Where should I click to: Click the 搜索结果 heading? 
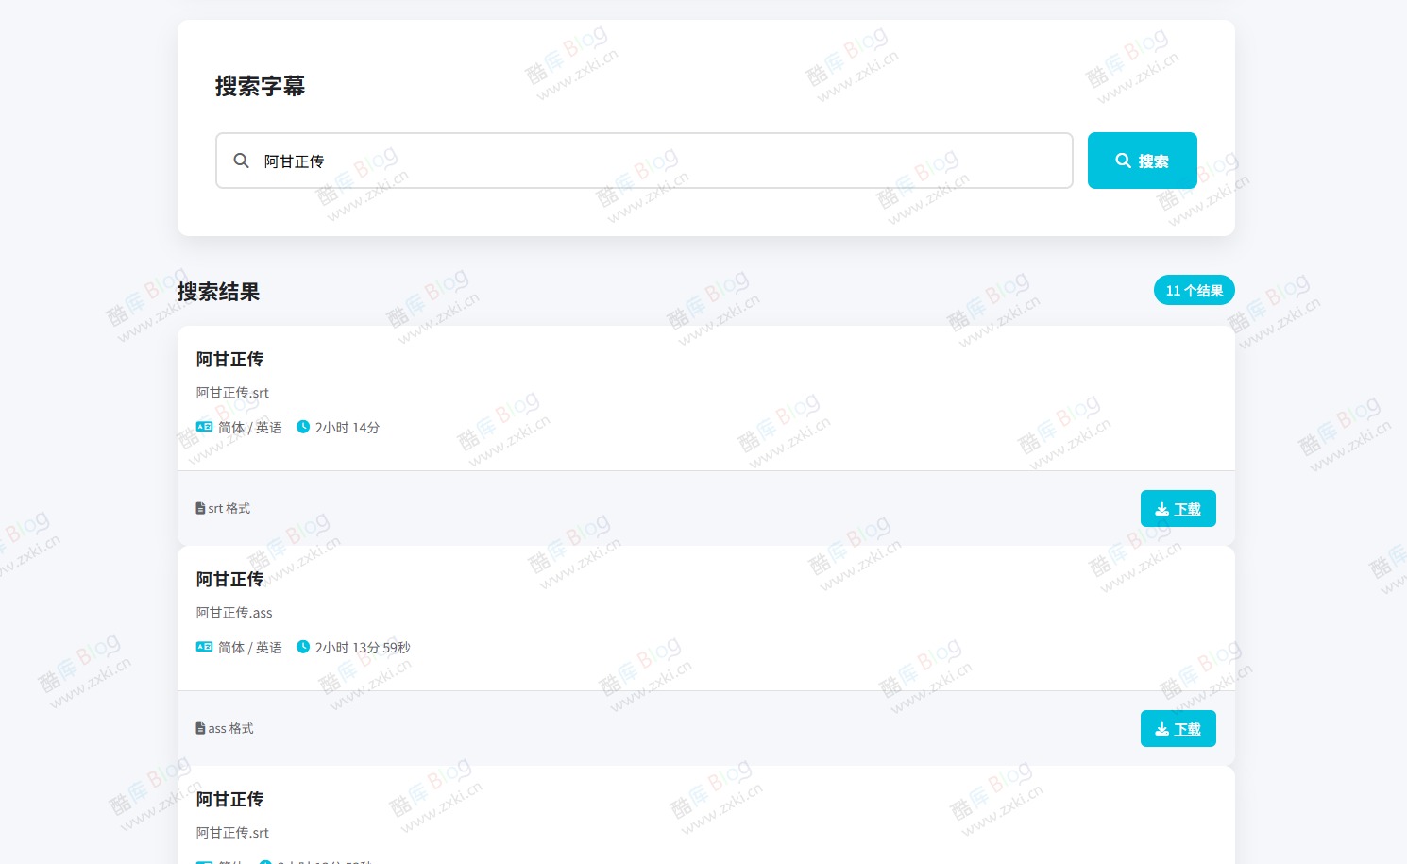tap(218, 292)
